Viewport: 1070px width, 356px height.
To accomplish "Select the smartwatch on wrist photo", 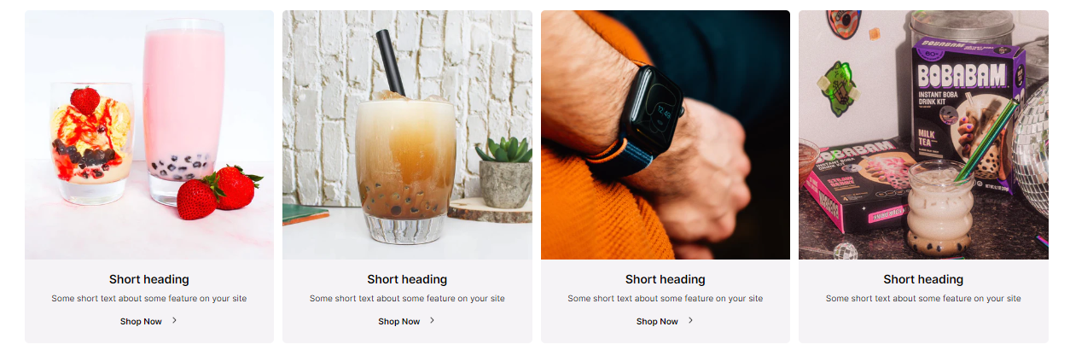I will click(666, 135).
